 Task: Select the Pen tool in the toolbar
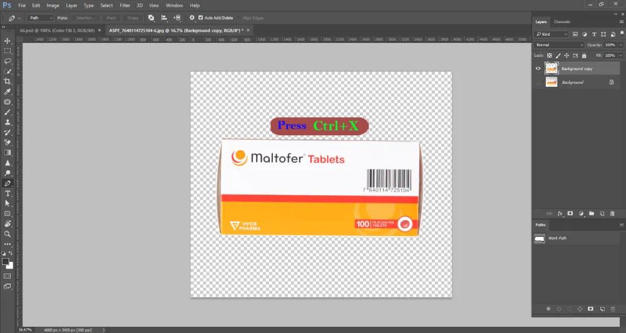pyautogui.click(x=7, y=183)
